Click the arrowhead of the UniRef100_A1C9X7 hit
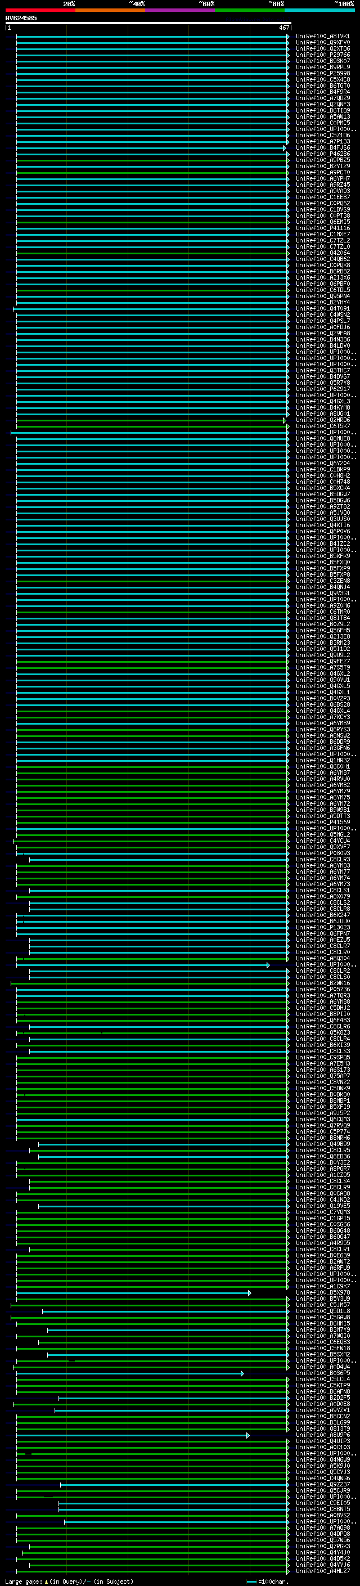Screen dimensions: 360x1586 point(250,1293)
